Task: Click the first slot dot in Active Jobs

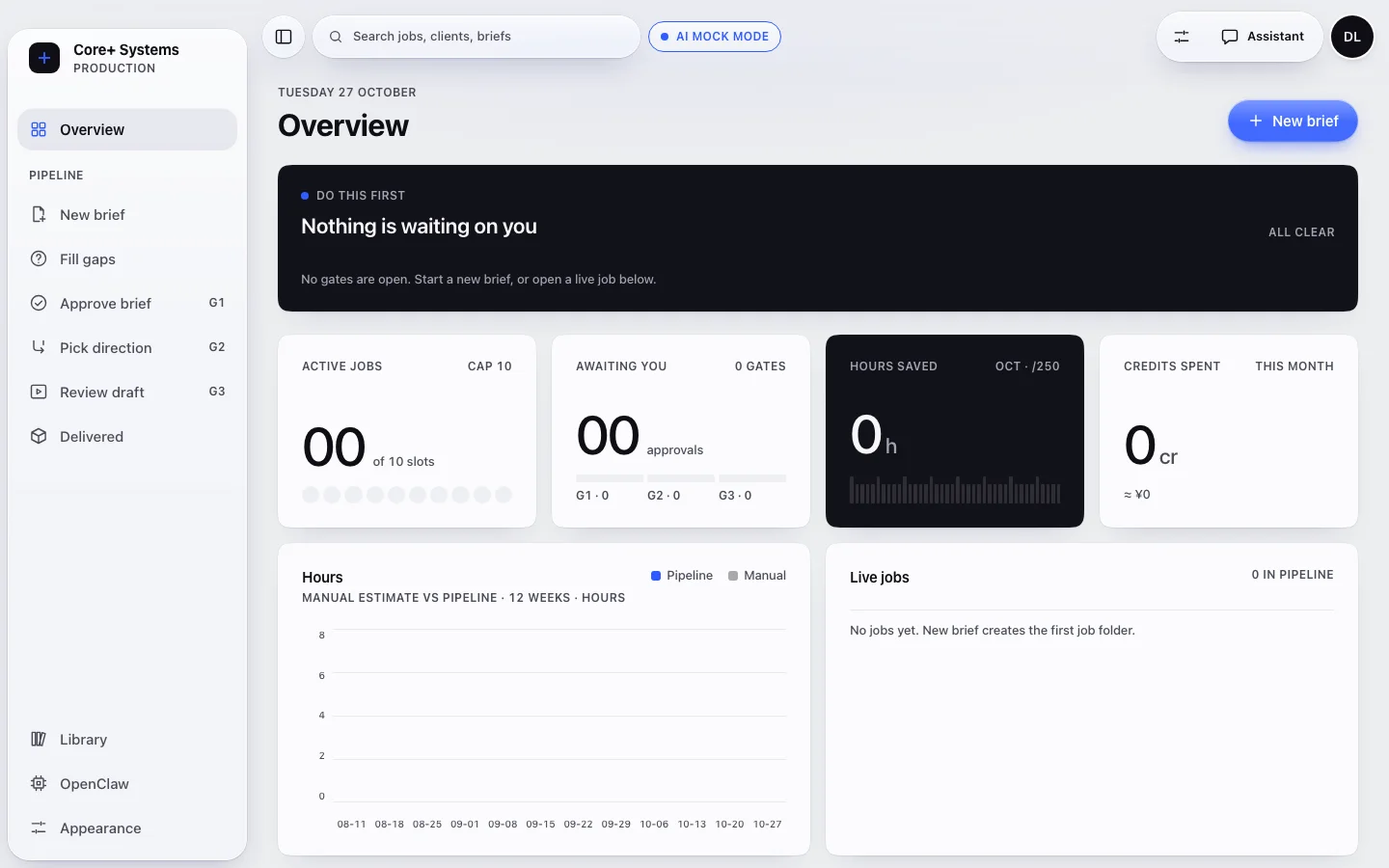Action: click(x=311, y=495)
